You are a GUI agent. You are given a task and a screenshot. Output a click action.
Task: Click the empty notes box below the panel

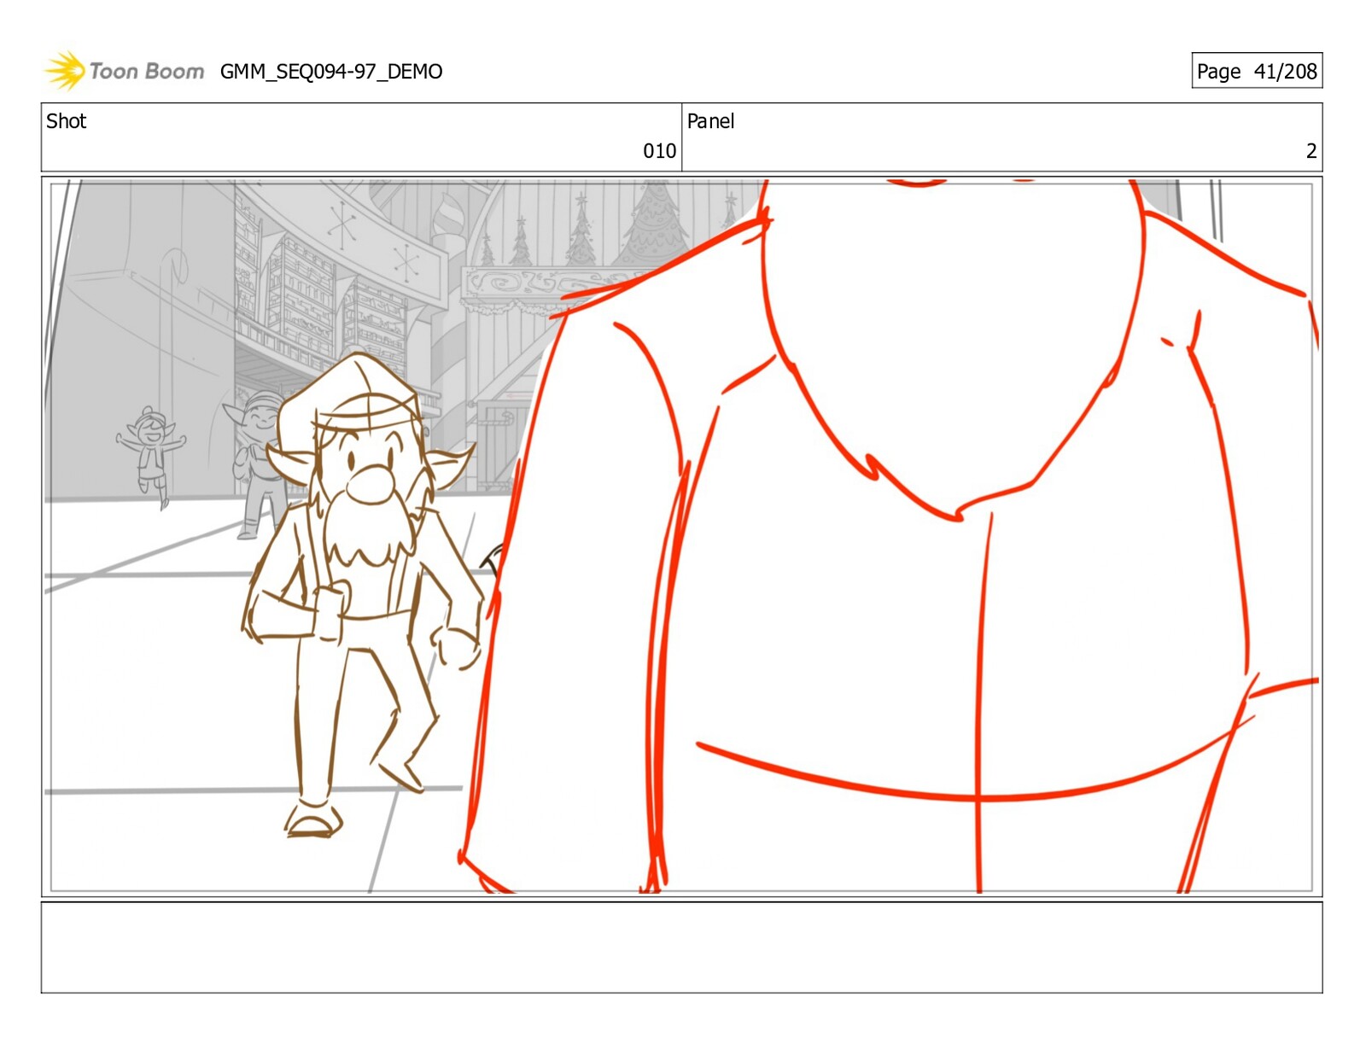(682, 947)
